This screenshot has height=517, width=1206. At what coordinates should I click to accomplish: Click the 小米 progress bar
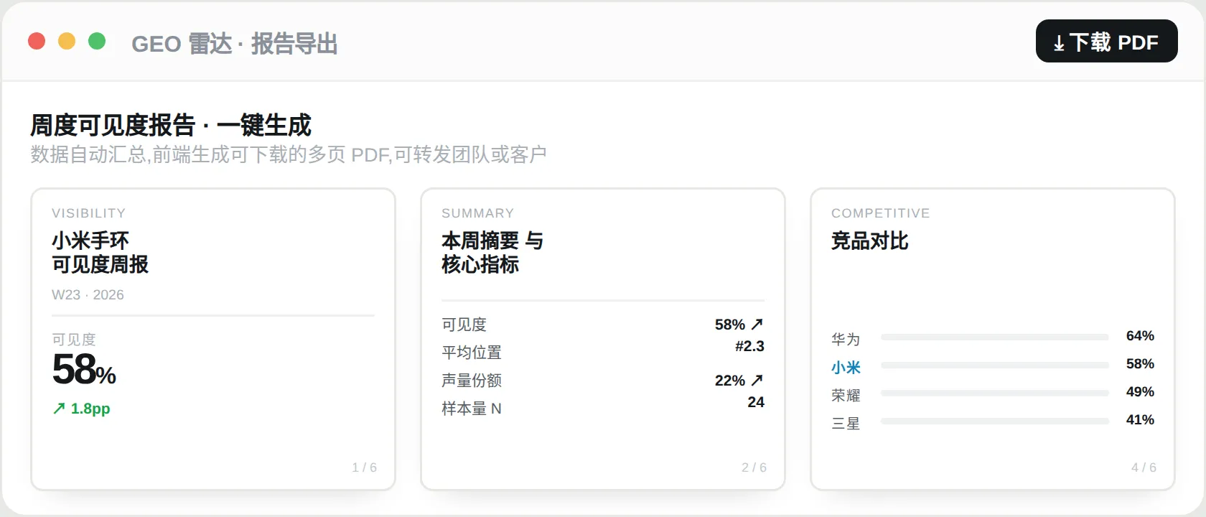point(995,365)
